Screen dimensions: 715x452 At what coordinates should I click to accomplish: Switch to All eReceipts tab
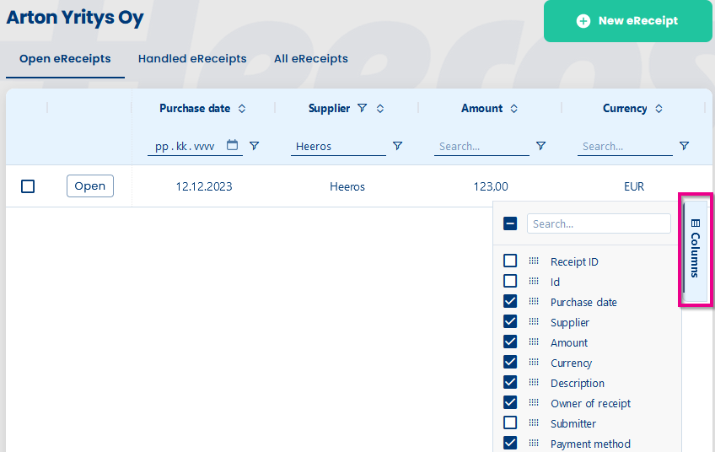point(311,59)
